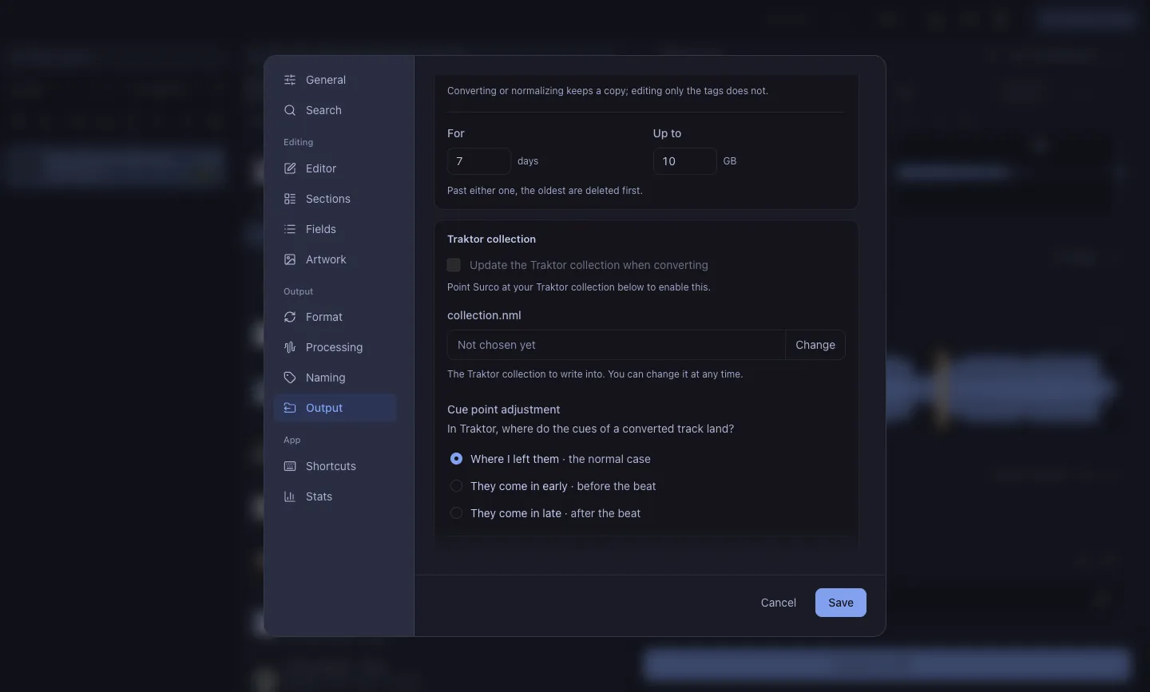Screen dimensions: 1150x692
Task: Click the Search magnifier icon
Action: [290, 110]
